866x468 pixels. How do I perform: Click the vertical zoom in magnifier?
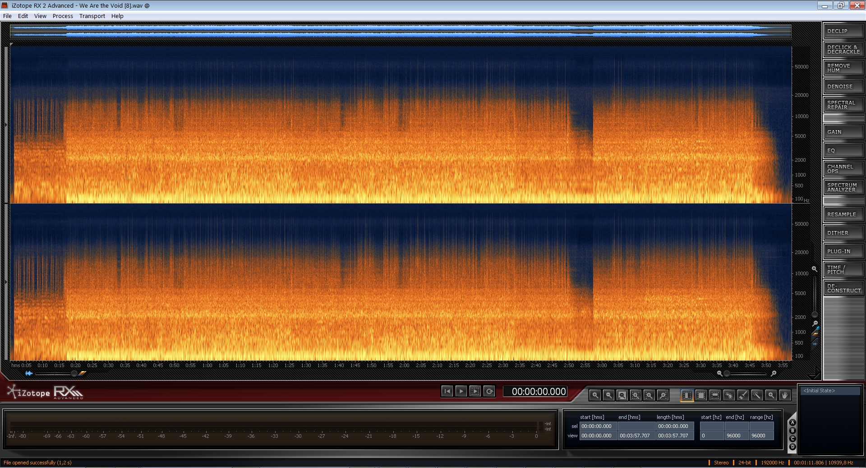click(x=814, y=269)
